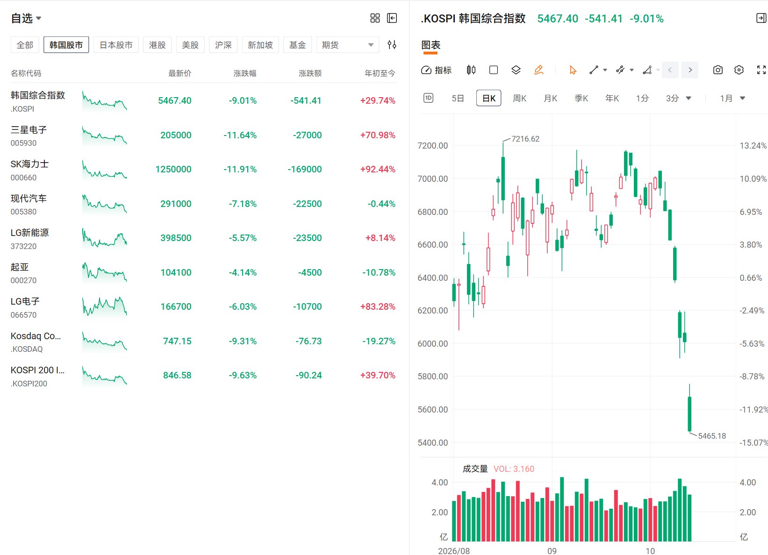Open the 现代汽车 005380 row

coord(204,204)
